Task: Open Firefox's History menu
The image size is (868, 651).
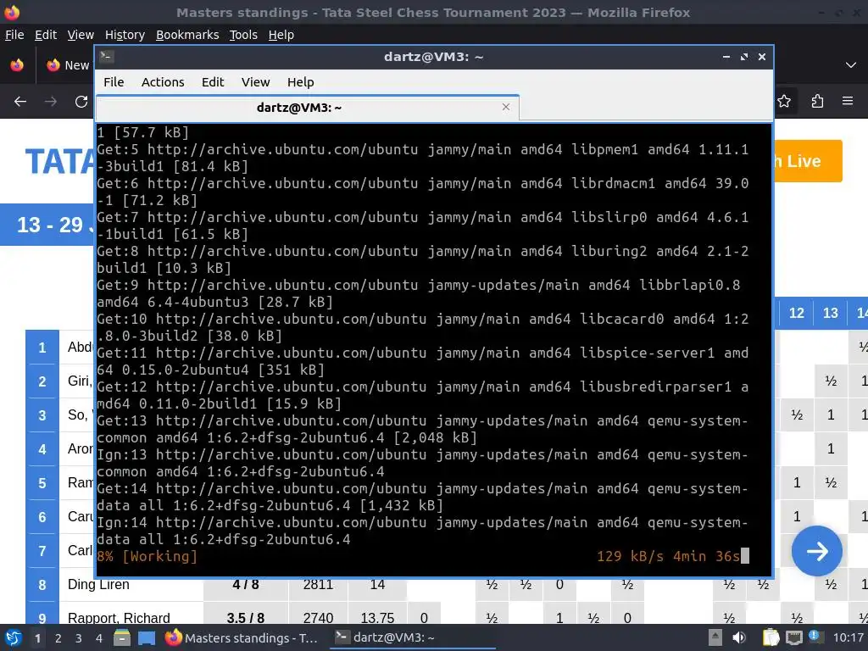Action: pos(125,35)
